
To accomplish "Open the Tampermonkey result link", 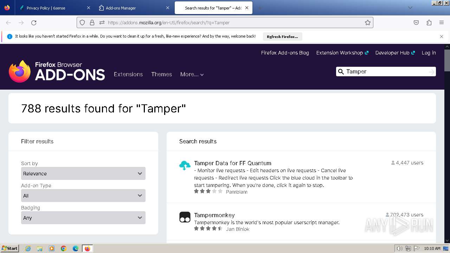I will tap(214, 215).
